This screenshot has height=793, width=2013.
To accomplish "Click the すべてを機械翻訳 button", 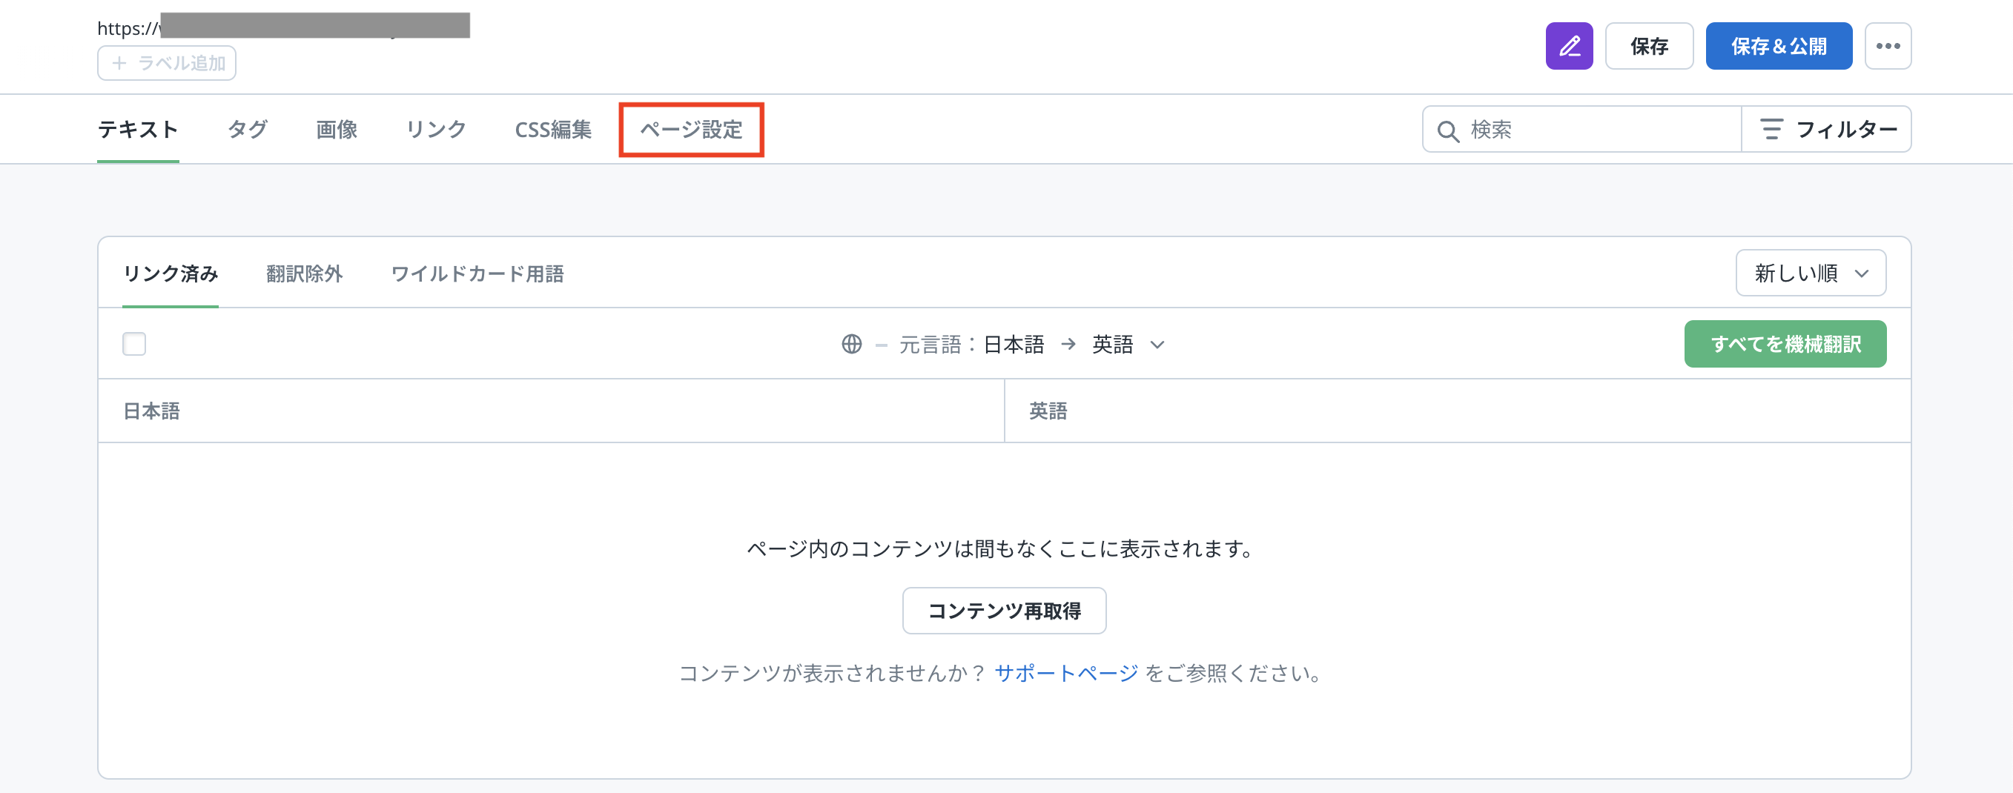I will (x=1785, y=345).
